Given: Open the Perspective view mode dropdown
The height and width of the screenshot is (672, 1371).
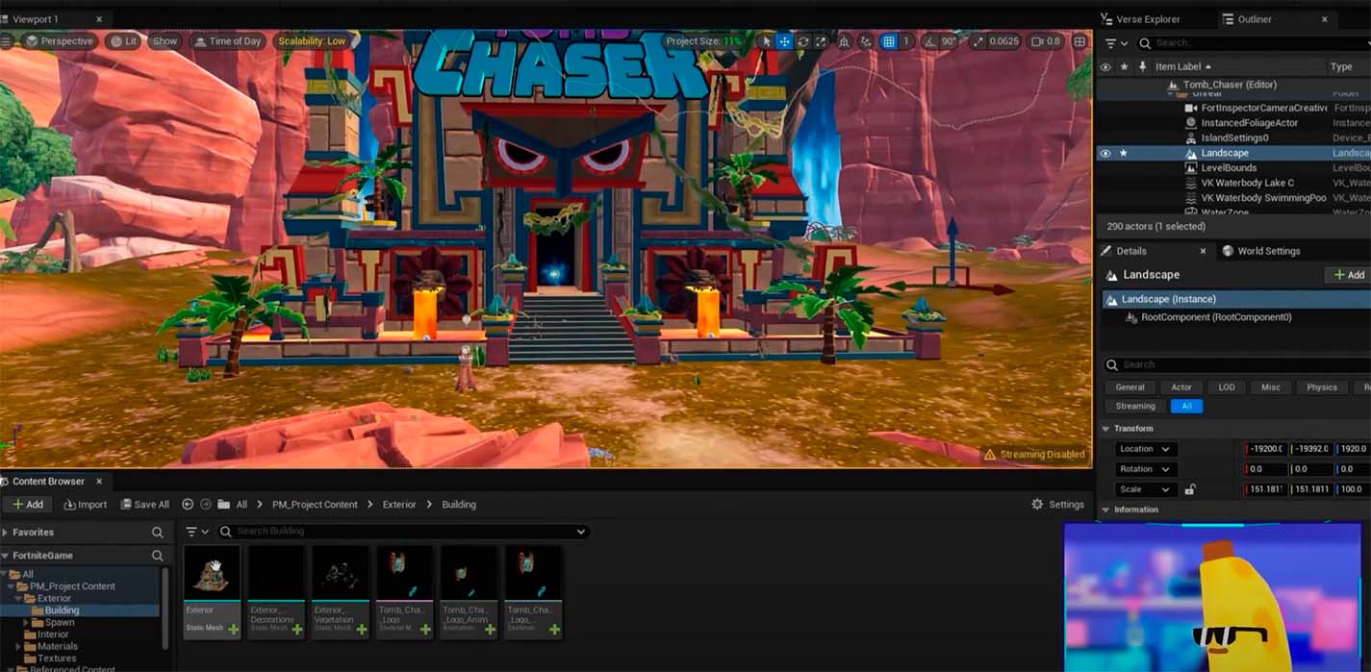Looking at the screenshot, I should tap(59, 41).
